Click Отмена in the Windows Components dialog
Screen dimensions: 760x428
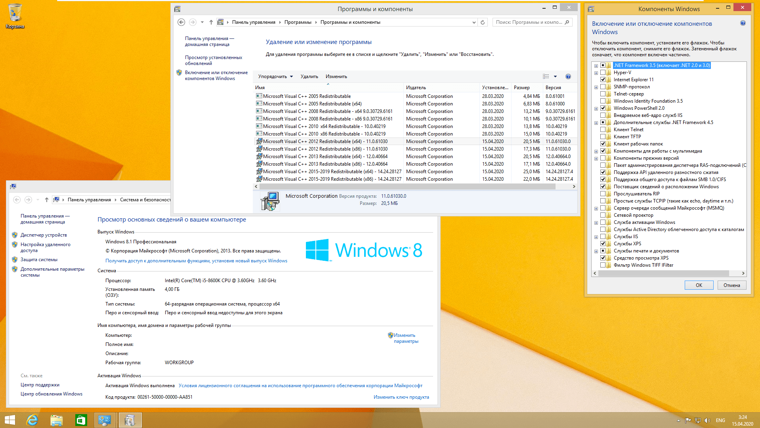tap(731, 285)
